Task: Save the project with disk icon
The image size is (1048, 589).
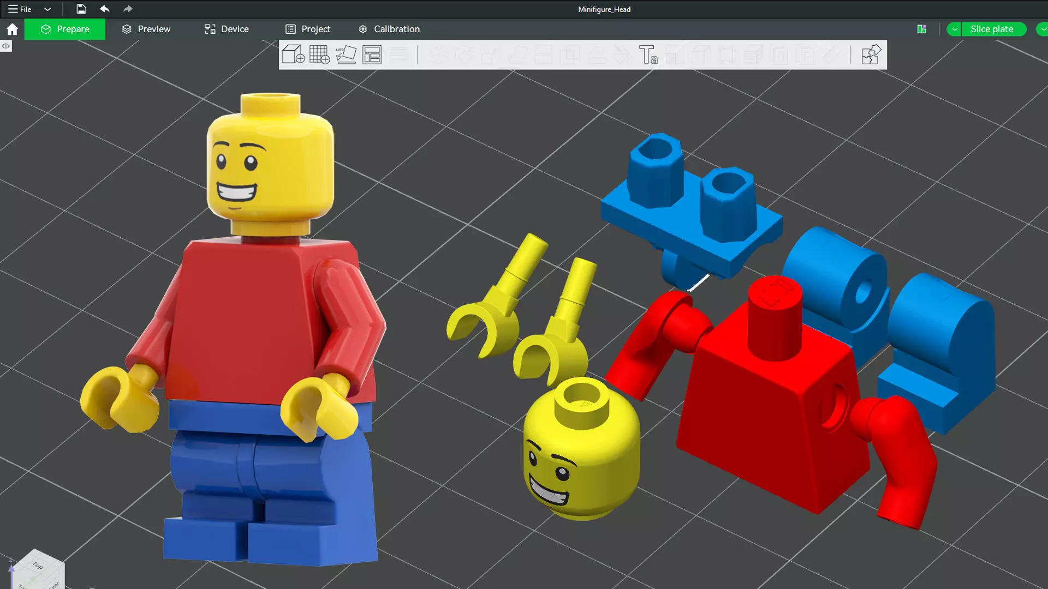Action: [81, 9]
